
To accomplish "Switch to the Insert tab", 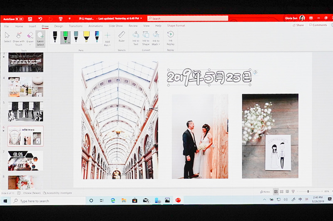I will pos(32,26).
